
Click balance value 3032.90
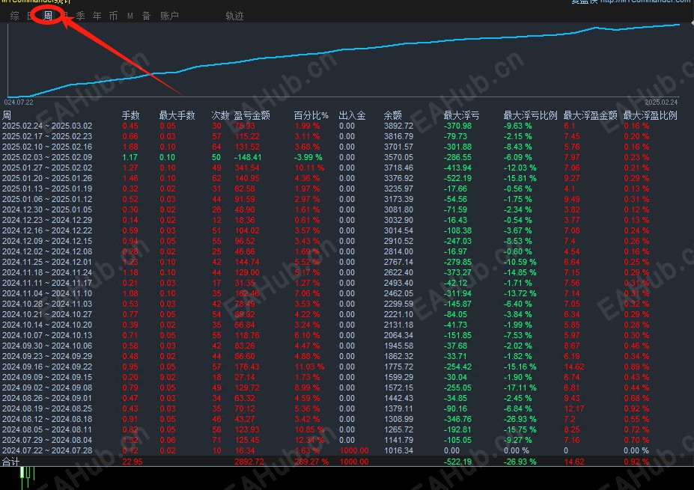click(x=398, y=220)
